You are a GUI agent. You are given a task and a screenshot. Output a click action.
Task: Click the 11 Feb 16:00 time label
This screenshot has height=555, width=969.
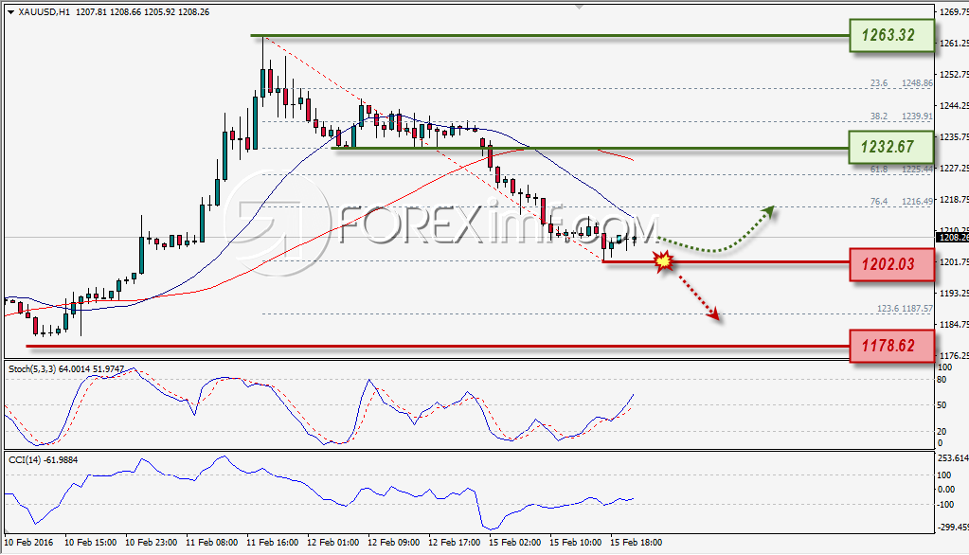(x=272, y=543)
